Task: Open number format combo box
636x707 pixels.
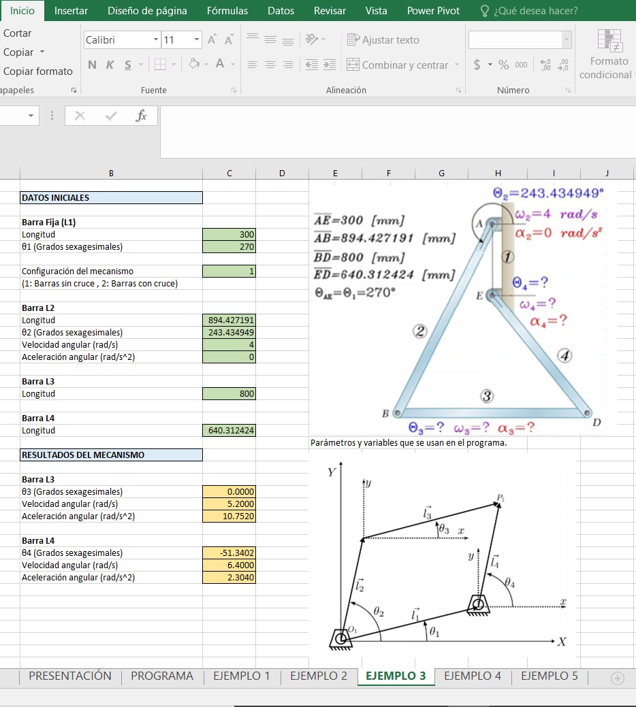Action: pos(520,39)
